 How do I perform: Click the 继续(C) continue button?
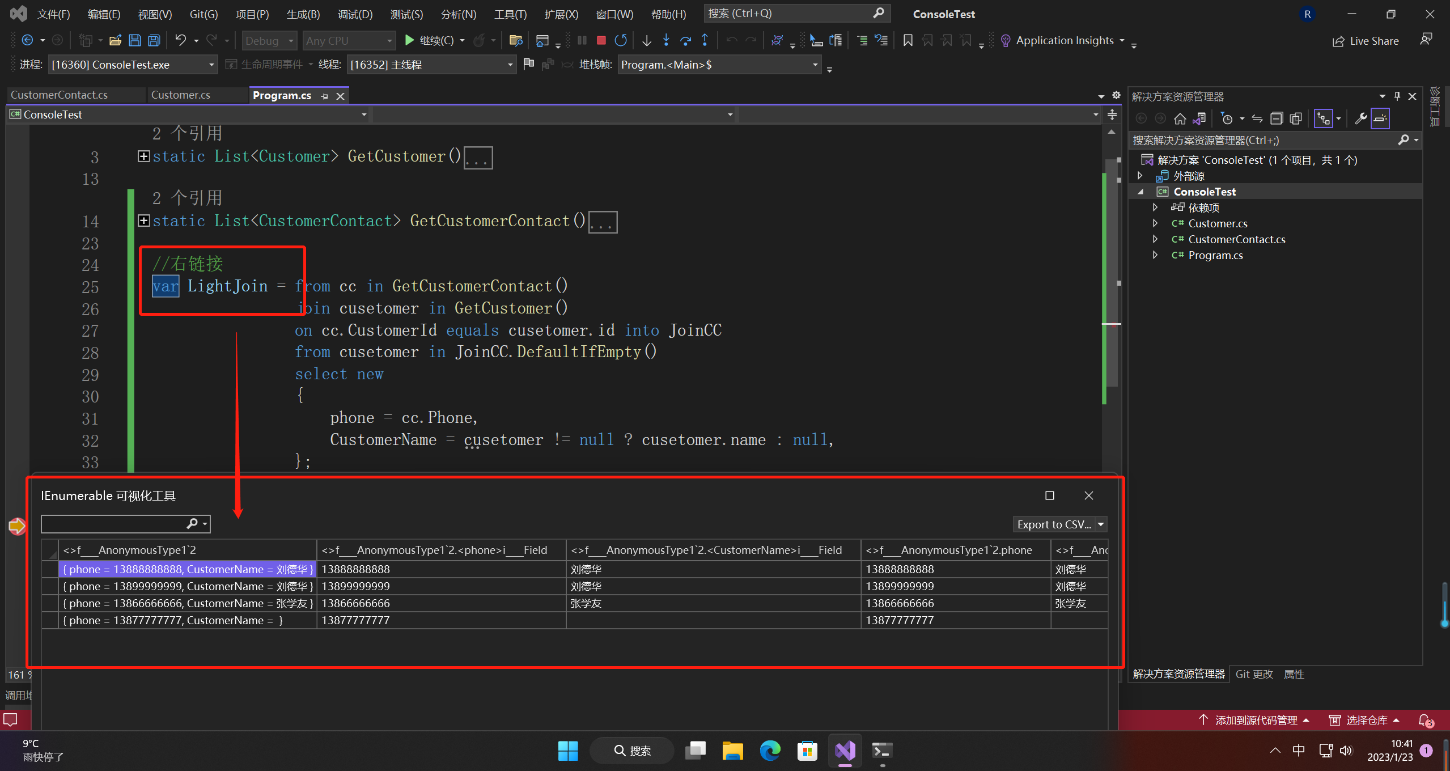pos(430,40)
